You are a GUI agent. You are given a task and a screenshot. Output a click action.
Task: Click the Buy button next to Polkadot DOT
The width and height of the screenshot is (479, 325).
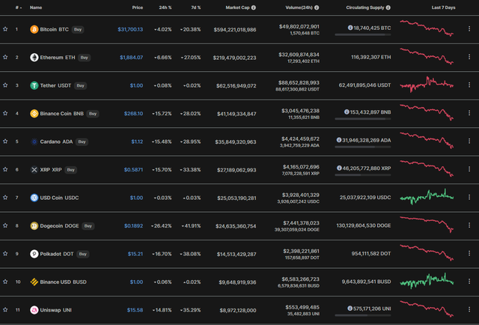click(83, 254)
